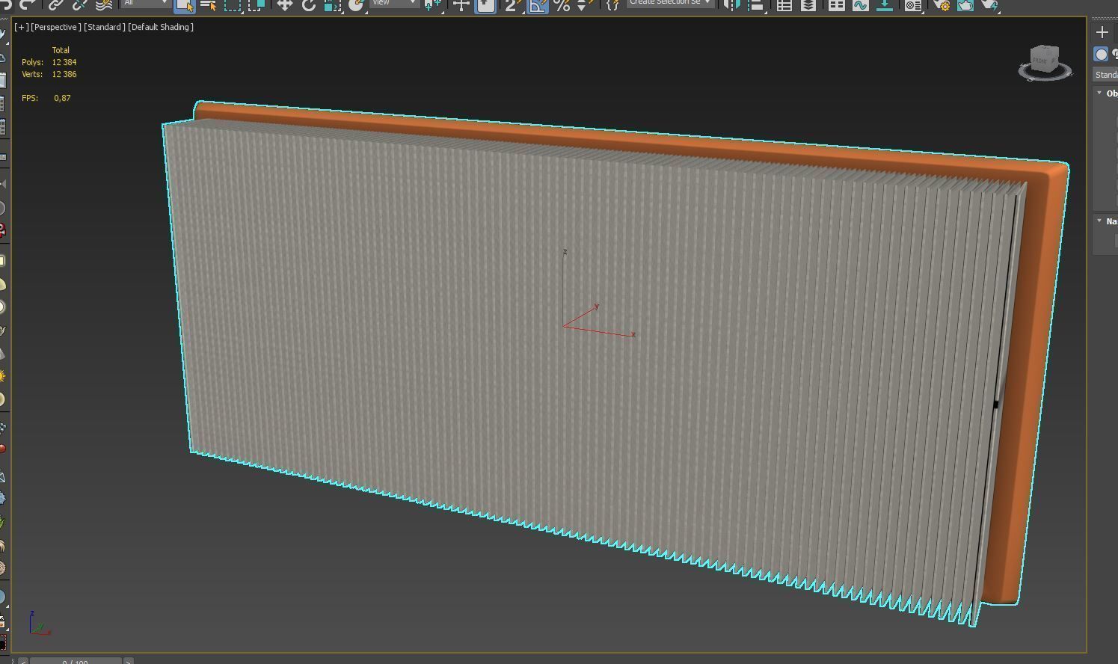
Task: Click the Mirror tool icon
Action: point(733,4)
